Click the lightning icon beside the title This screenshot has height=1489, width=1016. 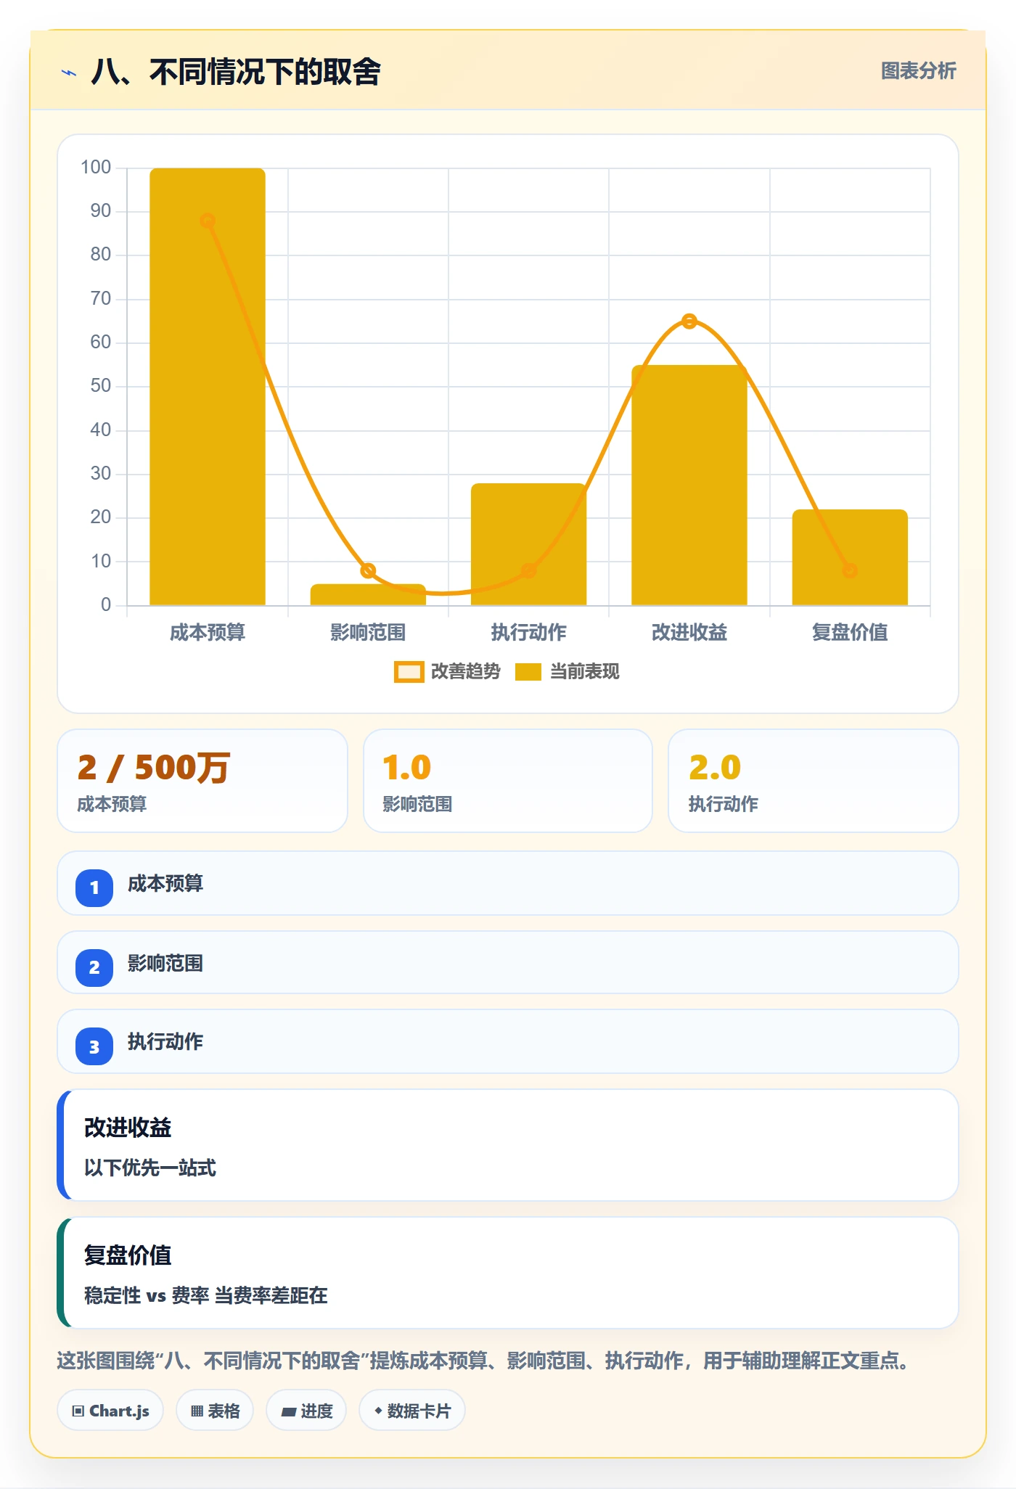(x=69, y=73)
